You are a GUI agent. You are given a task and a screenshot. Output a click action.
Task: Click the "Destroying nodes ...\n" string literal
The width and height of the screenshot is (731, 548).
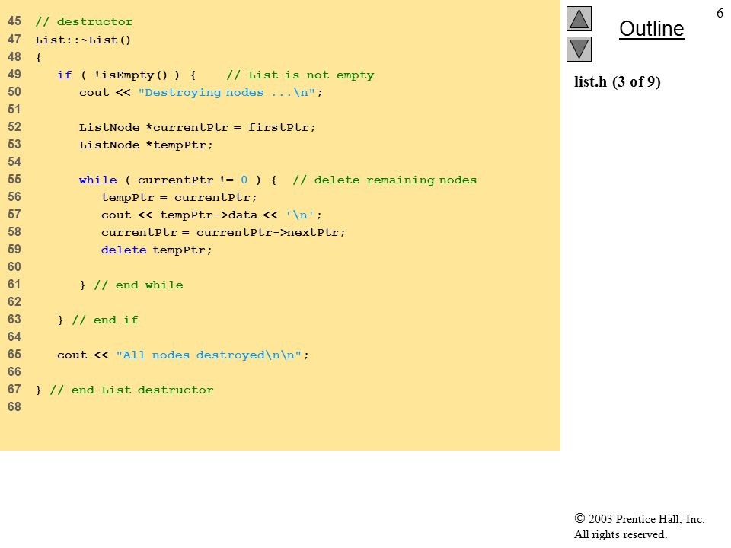click(x=227, y=92)
